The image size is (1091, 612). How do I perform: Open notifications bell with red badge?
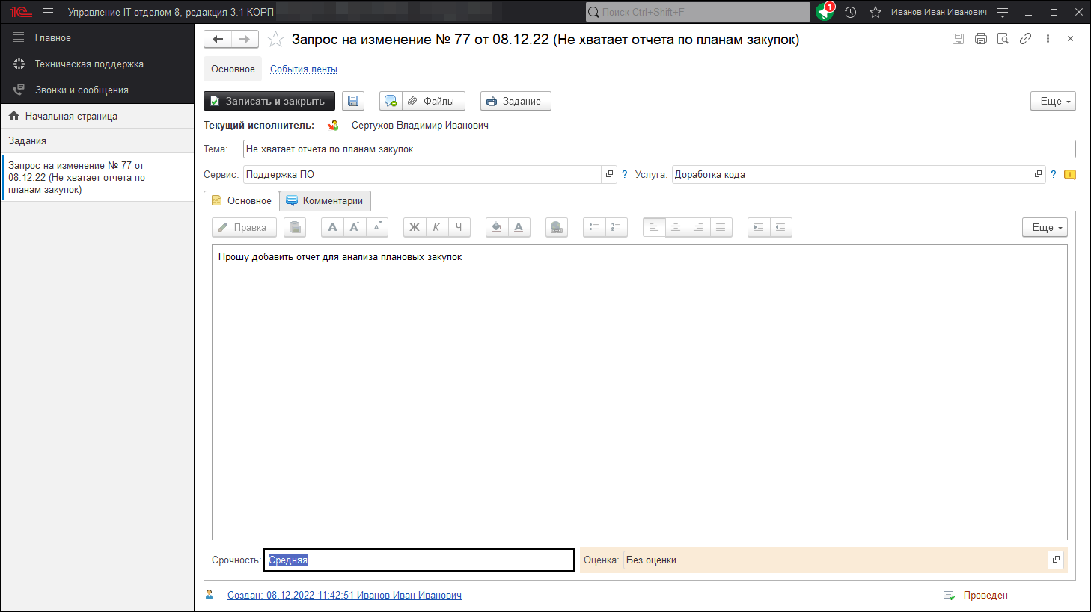[x=825, y=12]
